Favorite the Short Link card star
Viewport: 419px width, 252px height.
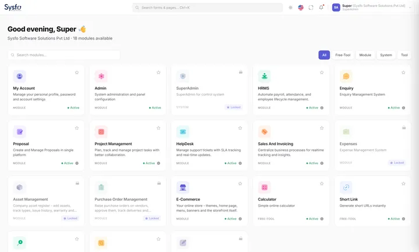click(403, 183)
